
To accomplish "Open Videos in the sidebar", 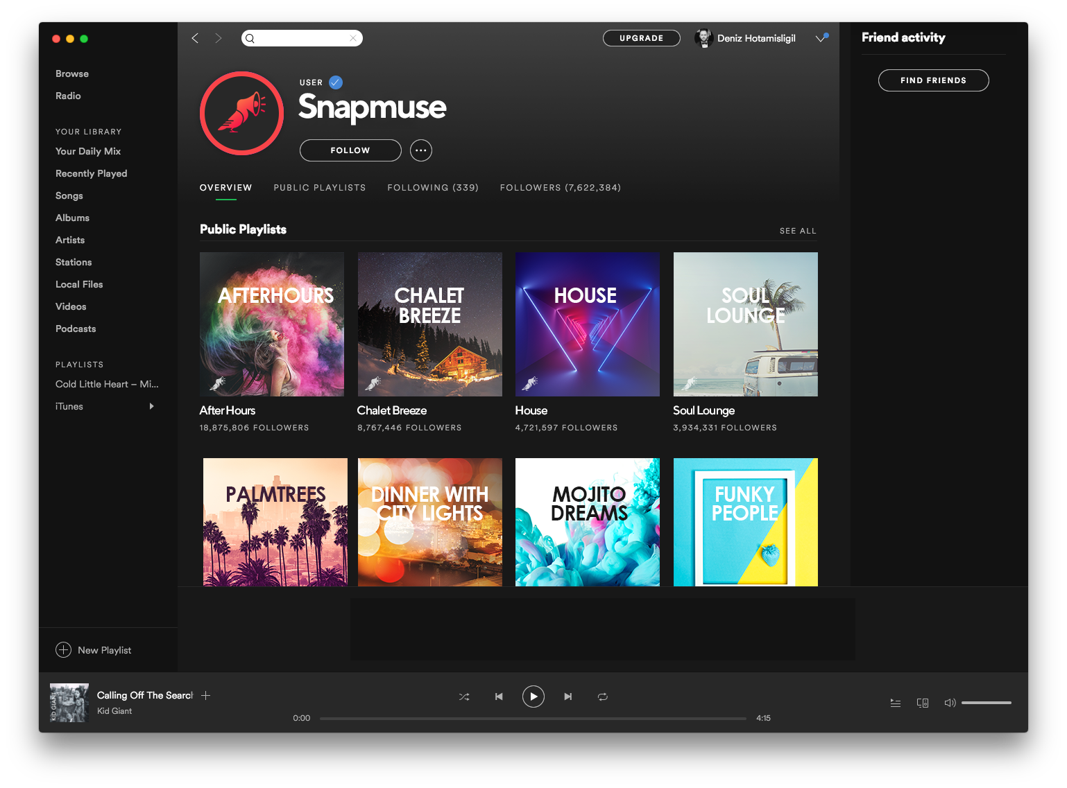I will [71, 306].
